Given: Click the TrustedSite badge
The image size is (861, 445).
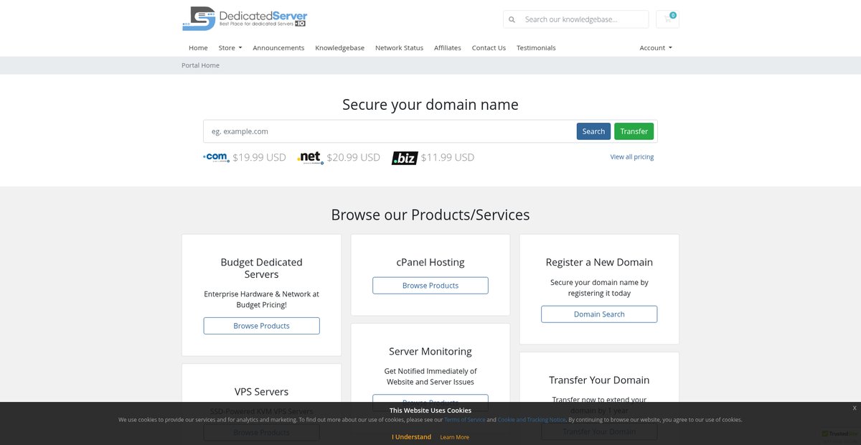Looking at the screenshot, I should pos(840,434).
